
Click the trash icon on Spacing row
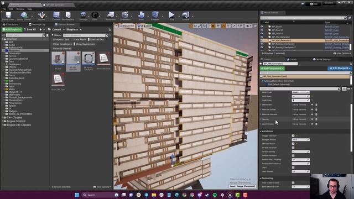tap(316, 119)
